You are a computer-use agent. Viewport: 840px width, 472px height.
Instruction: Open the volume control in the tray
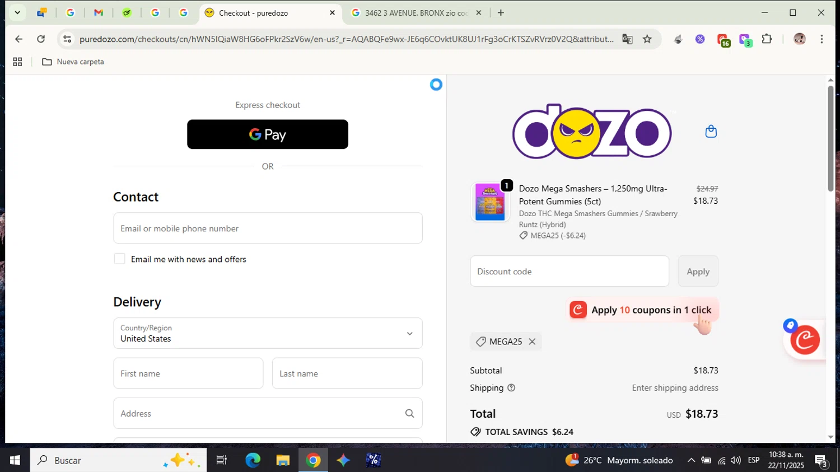pyautogui.click(x=736, y=460)
